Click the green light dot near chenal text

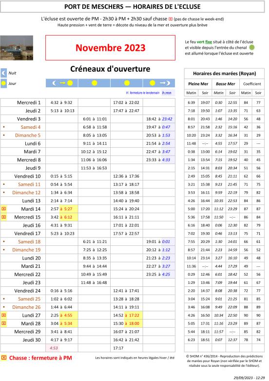[251, 47]
